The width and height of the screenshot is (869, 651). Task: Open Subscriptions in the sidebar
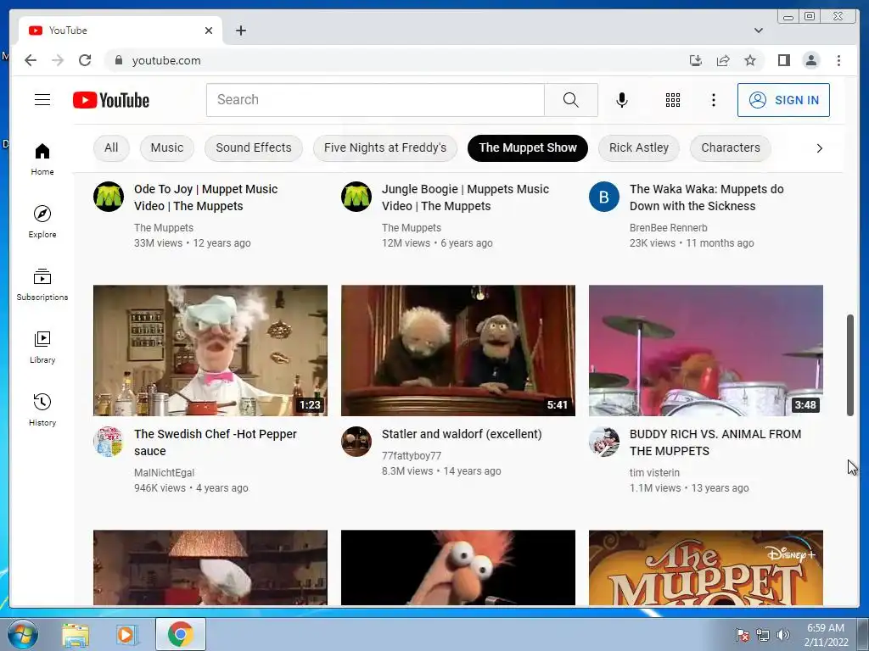[x=42, y=285]
